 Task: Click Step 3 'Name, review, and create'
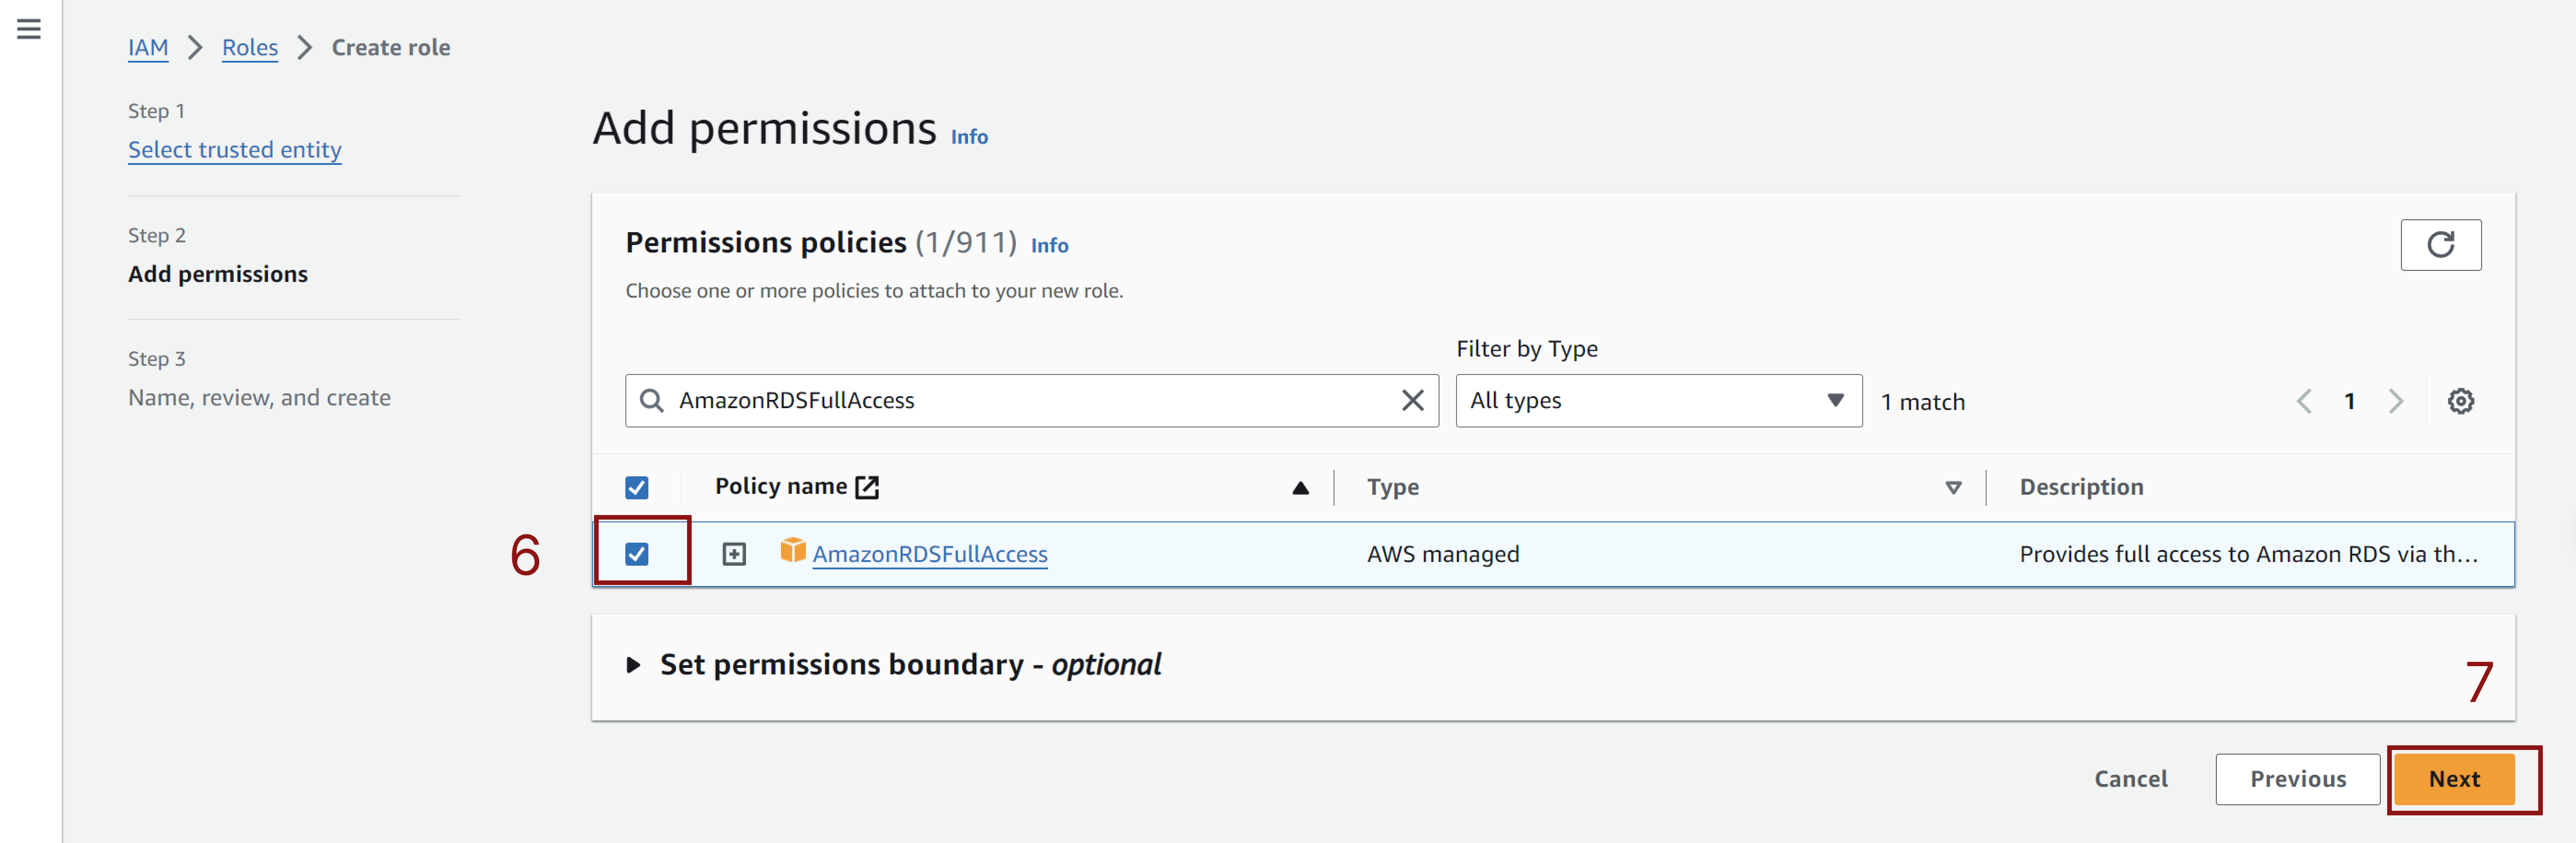(x=259, y=397)
